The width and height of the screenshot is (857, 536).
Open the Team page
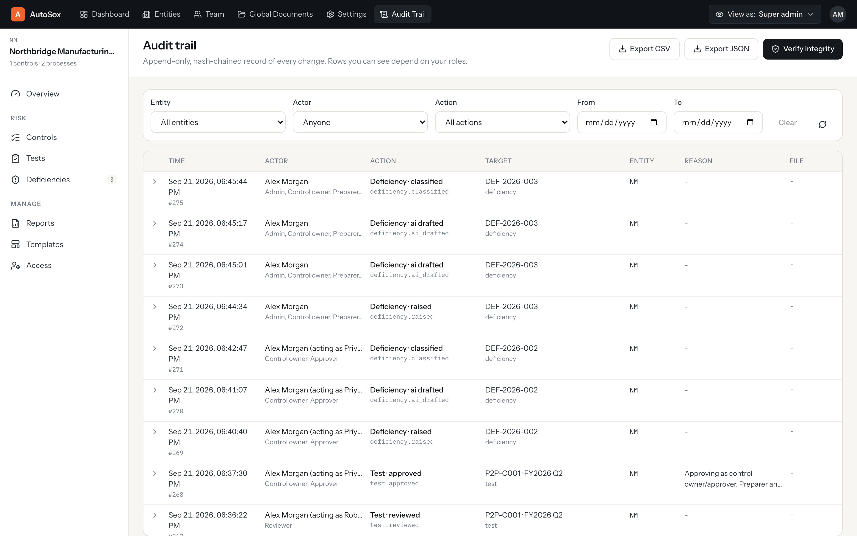pyautogui.click(x=209, y=14)
